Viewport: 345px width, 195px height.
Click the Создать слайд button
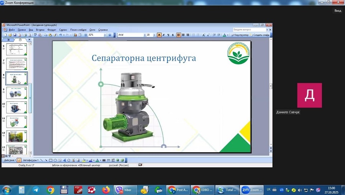click(x=261, y=35)
